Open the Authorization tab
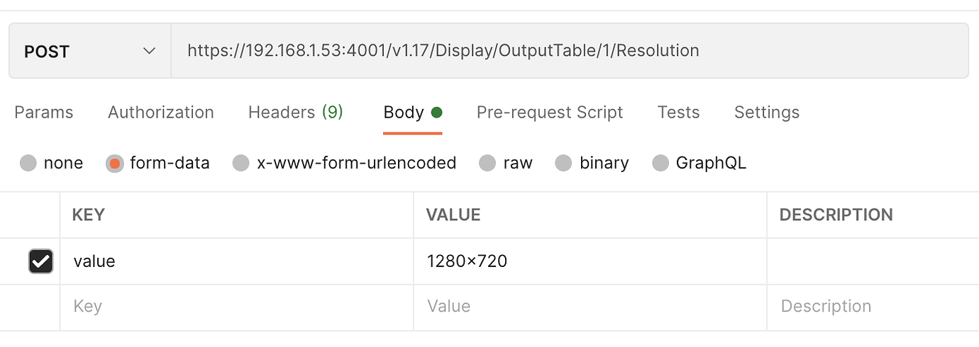This screenshot has width=979, height=347. pos(160,113)
